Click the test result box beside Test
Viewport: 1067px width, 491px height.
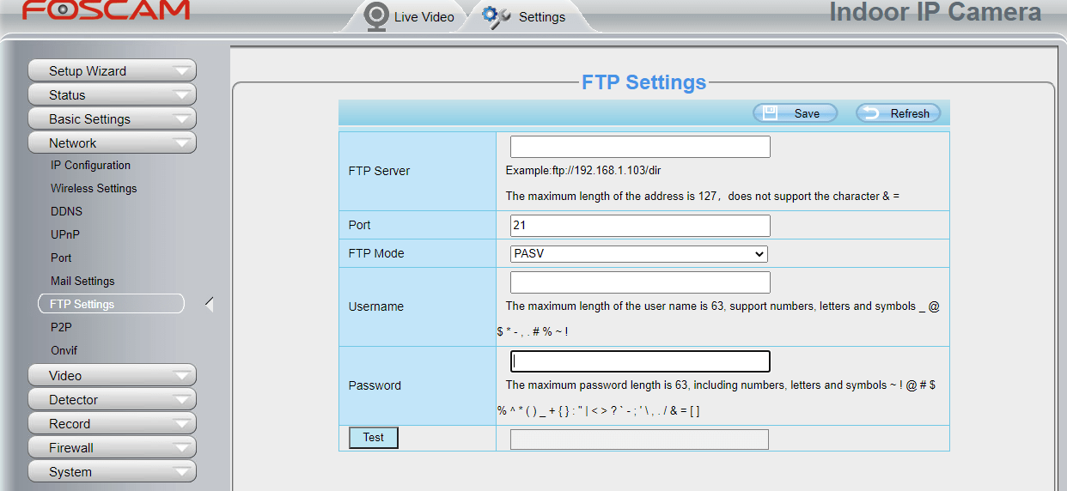click(639, 439)
